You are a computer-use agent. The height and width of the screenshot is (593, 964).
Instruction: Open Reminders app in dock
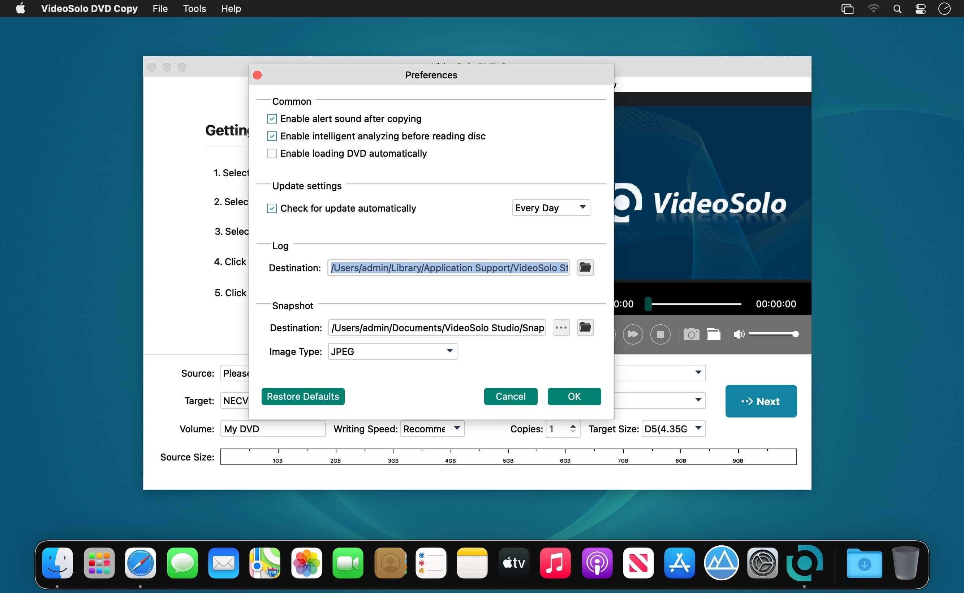pos(431,563)
